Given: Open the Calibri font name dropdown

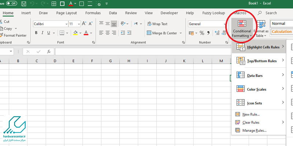Looking at the screenshot, I should pyautogui.click(x=67, y=24).
